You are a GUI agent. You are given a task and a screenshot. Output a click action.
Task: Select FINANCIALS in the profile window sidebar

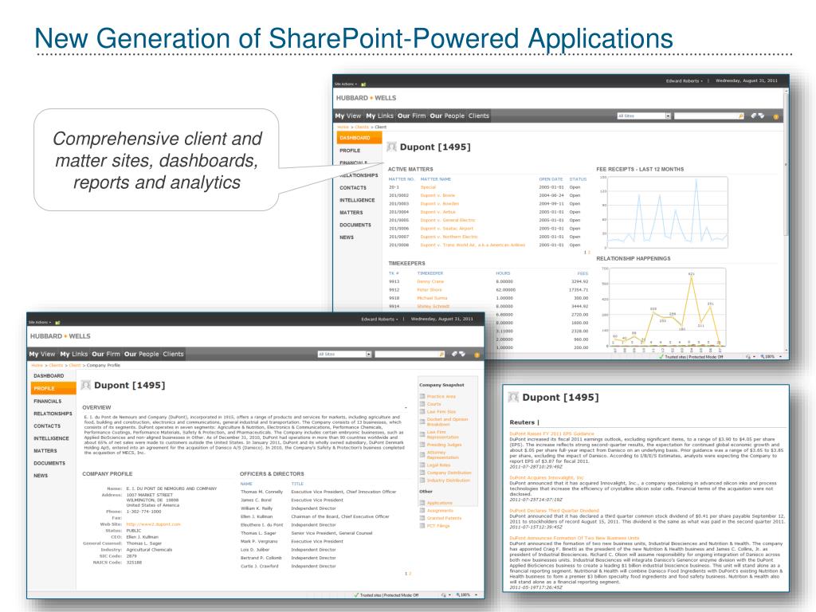coord(47,402)
